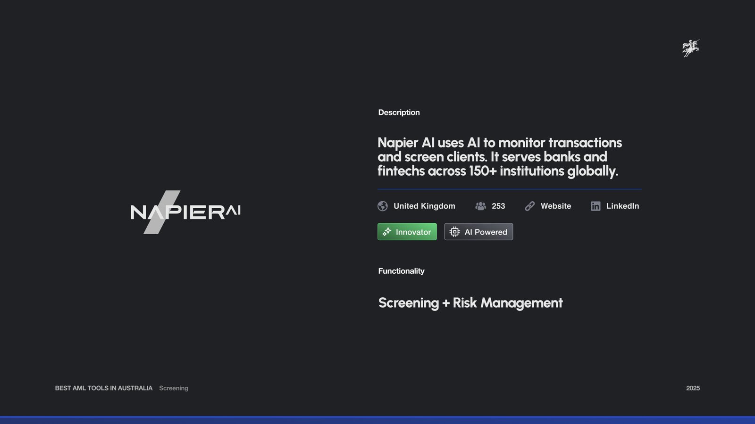Screen dimensions: 755x424
Task: Click the green Innovator badge
Action: [x=407, y=232]
